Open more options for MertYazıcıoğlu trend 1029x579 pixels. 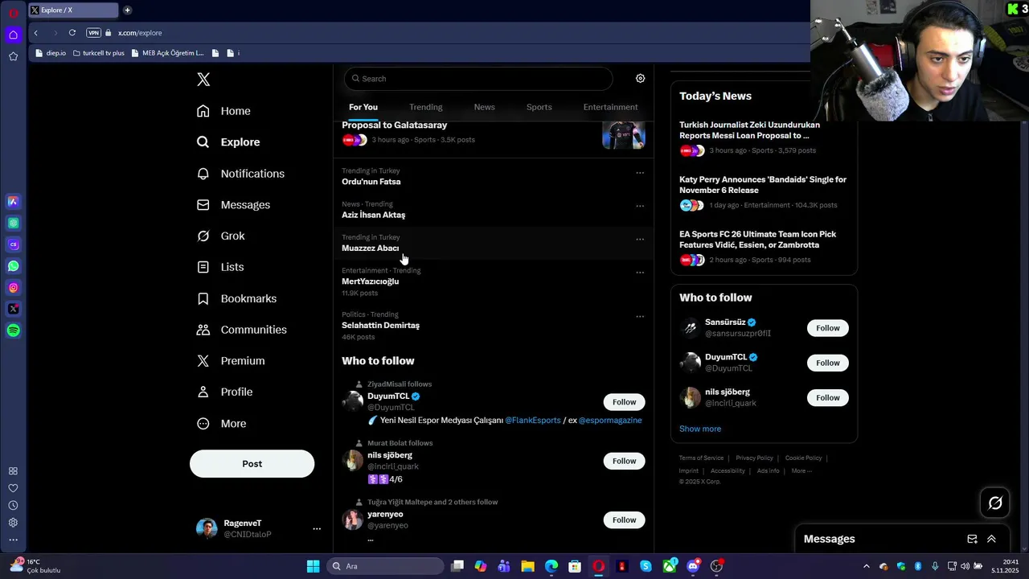pyautogui.click(x=640, y=273)
